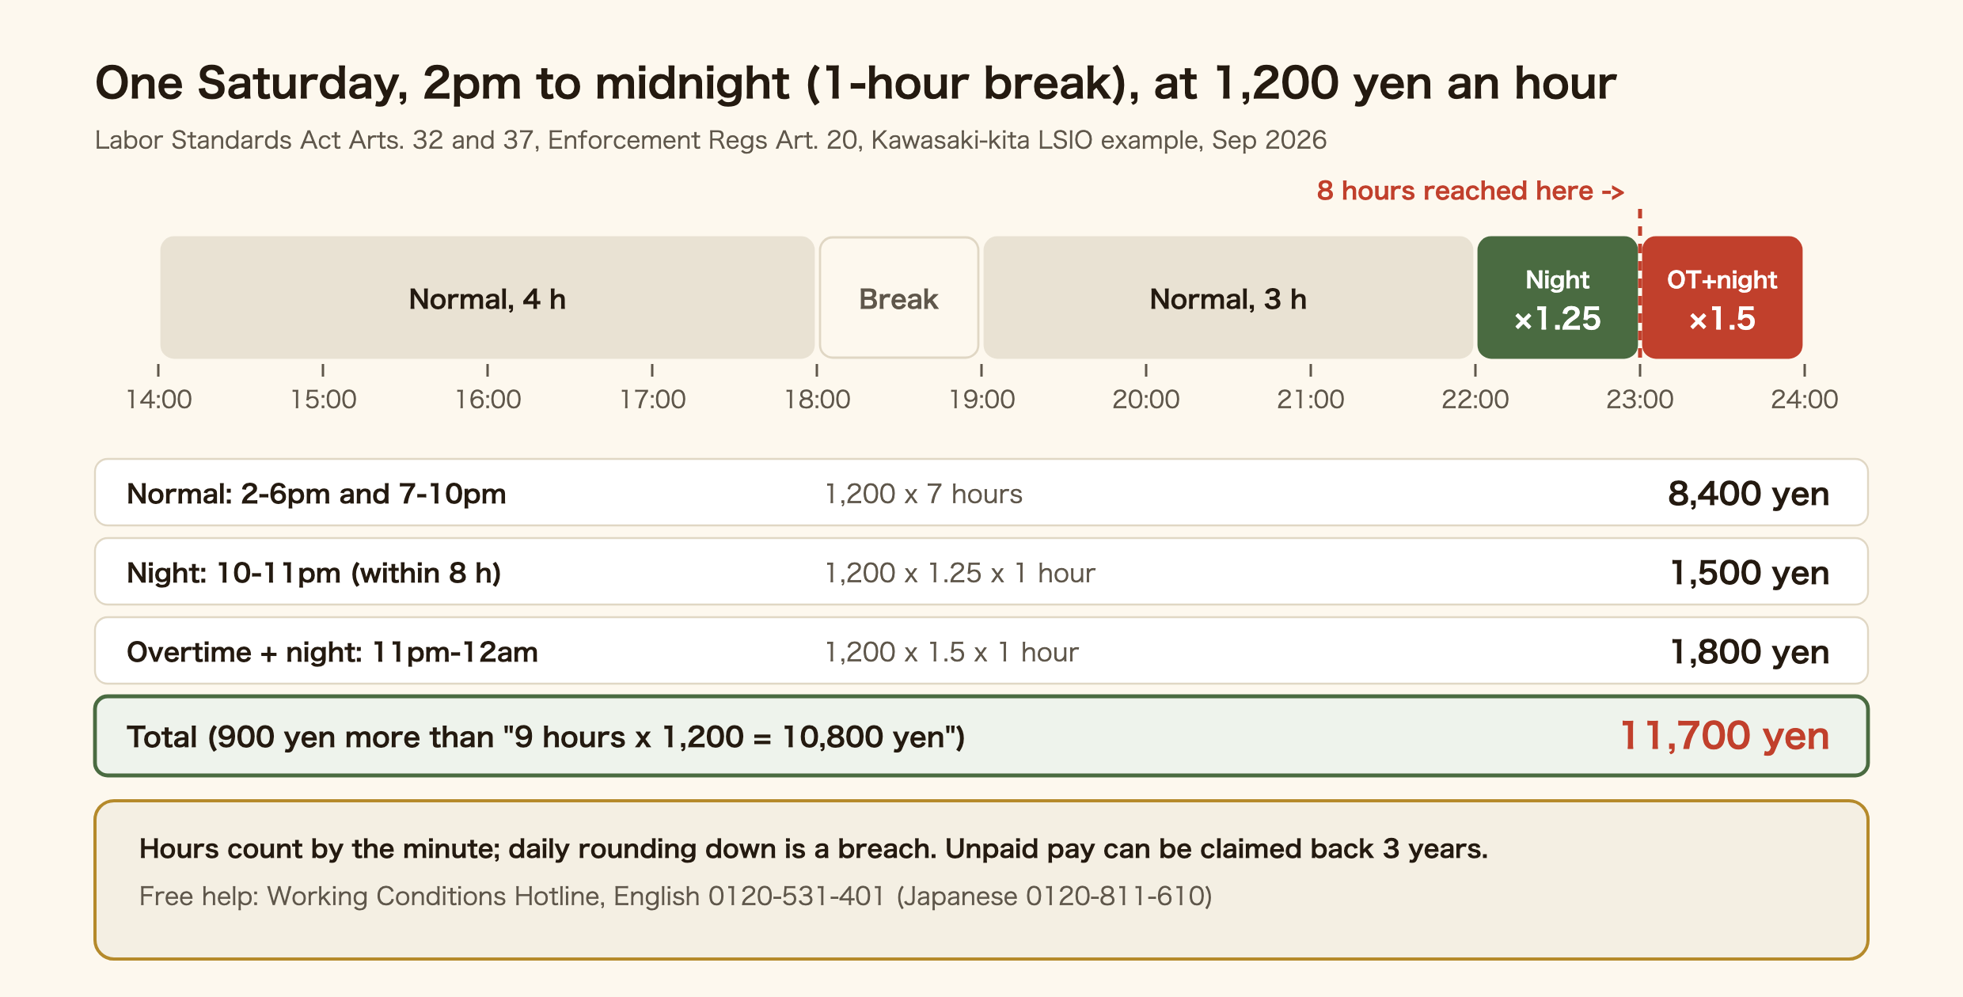
Task: Click the 20:00 timeline label
Action: coord(1146,399)
